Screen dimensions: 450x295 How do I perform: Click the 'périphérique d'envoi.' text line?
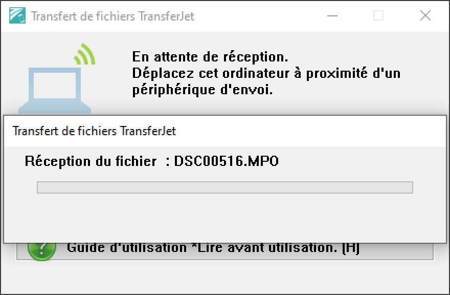tap(202, 90)
